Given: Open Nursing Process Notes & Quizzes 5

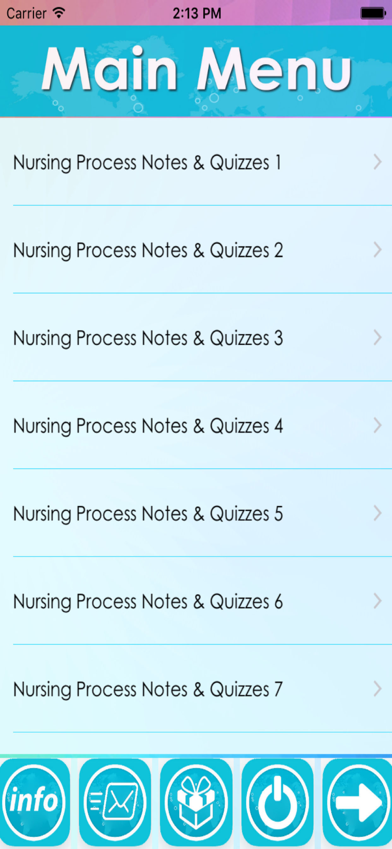Looking at the screenshot, I should tap(196, 514).
